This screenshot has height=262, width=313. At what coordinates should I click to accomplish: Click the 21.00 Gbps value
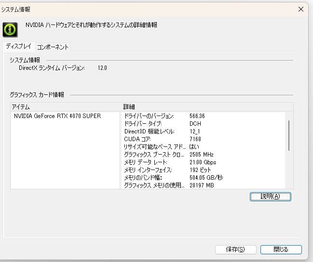pos(203,162)
